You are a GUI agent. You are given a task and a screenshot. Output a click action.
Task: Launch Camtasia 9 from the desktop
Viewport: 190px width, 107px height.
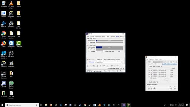click(19, 44)
